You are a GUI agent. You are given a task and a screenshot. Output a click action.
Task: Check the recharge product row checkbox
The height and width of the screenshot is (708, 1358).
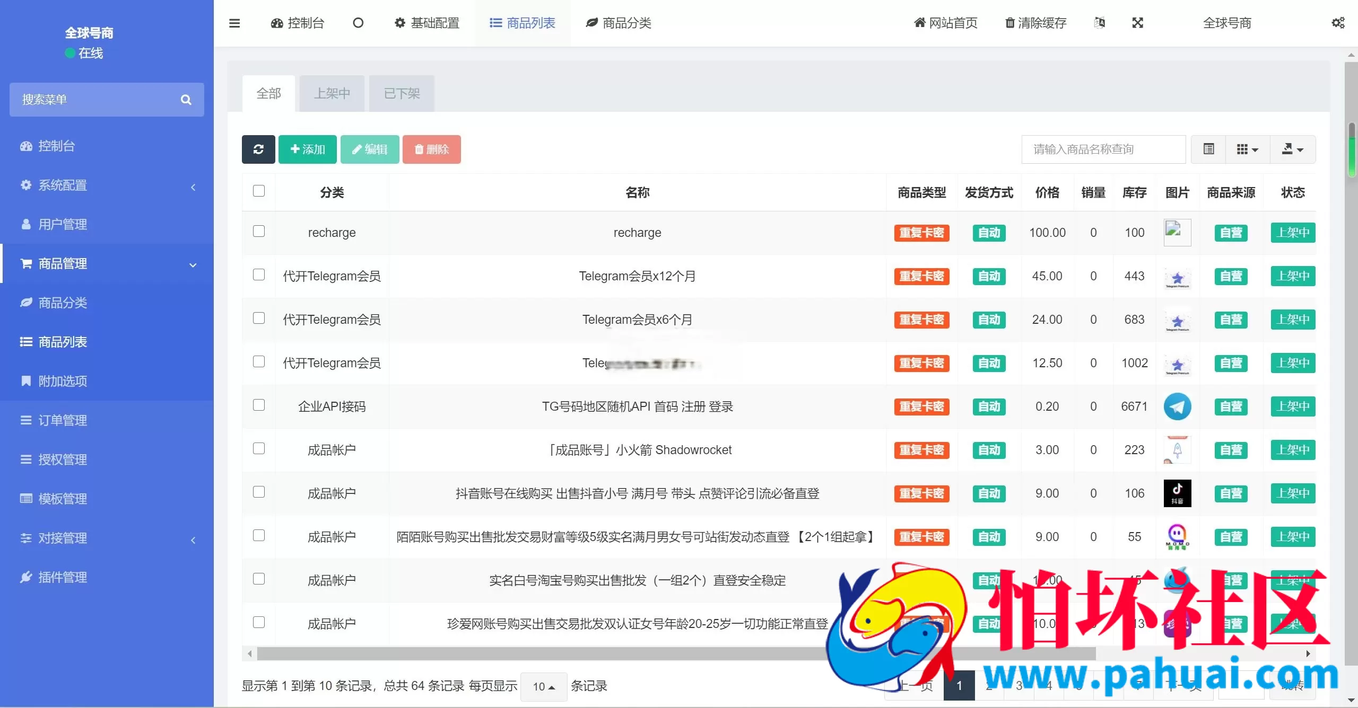(259, 232)
